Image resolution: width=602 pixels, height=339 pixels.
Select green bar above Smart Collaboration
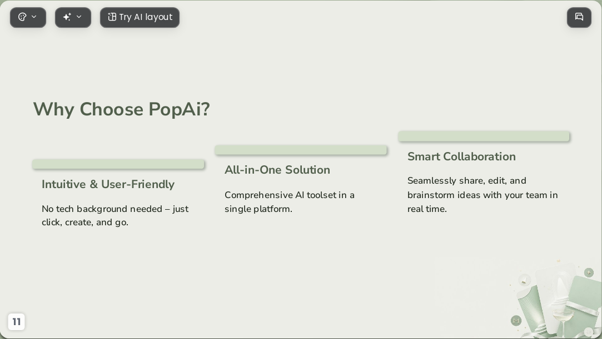(x=484, y=136)
